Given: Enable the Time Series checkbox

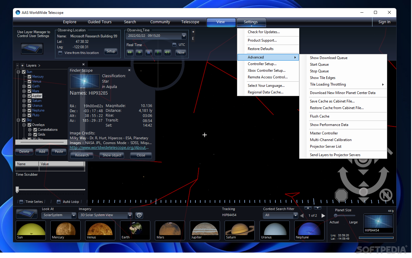Looking at the screenshot, I should [x=21, y=202].
